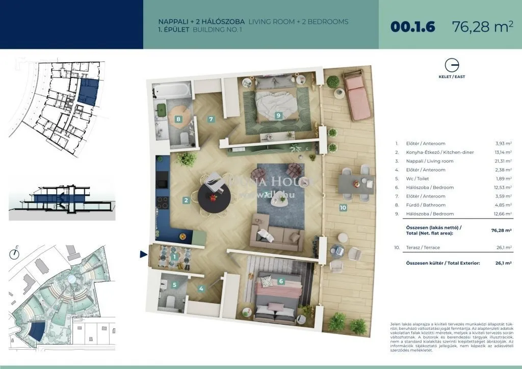Image resolution: width=522 pixels, height=369 pixels.
Task: Select the Nappali / Living room legend row
Action: tap(454, 161)
